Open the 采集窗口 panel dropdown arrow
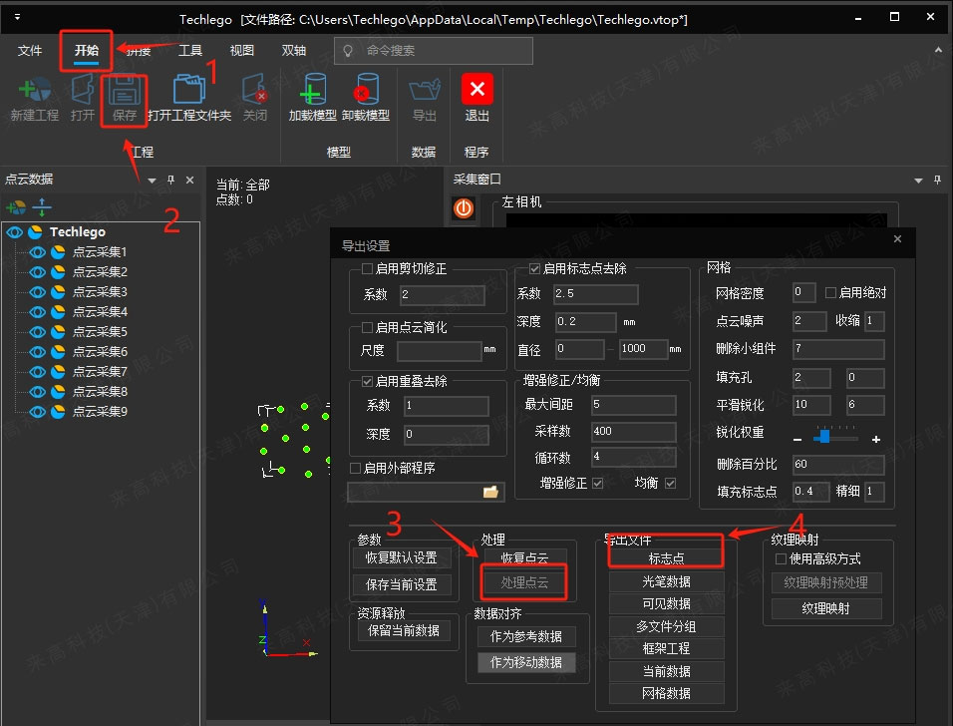953x726 pixels. point(918,181)
